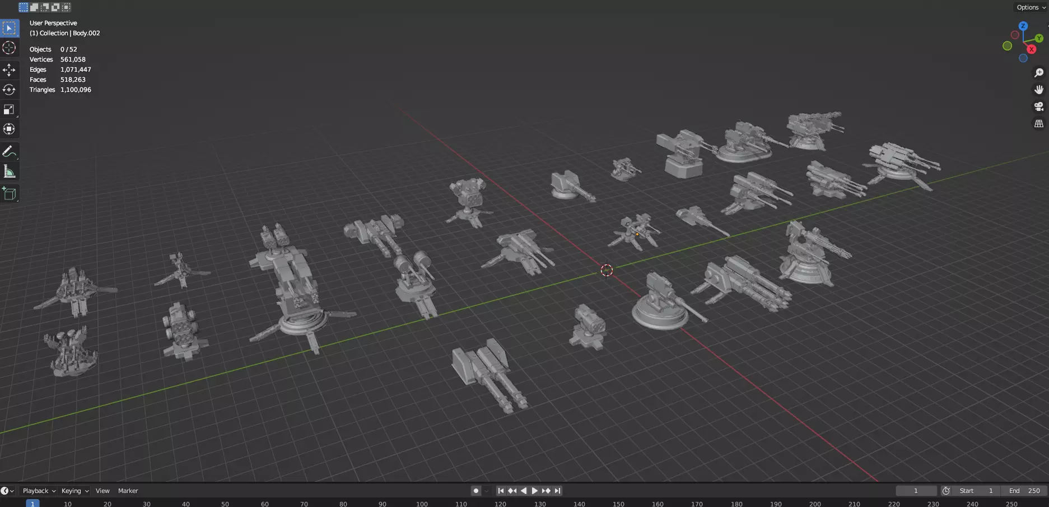Snap view to negative Z axis circle
1049x507 pixels.
(x=1023, y=58)
